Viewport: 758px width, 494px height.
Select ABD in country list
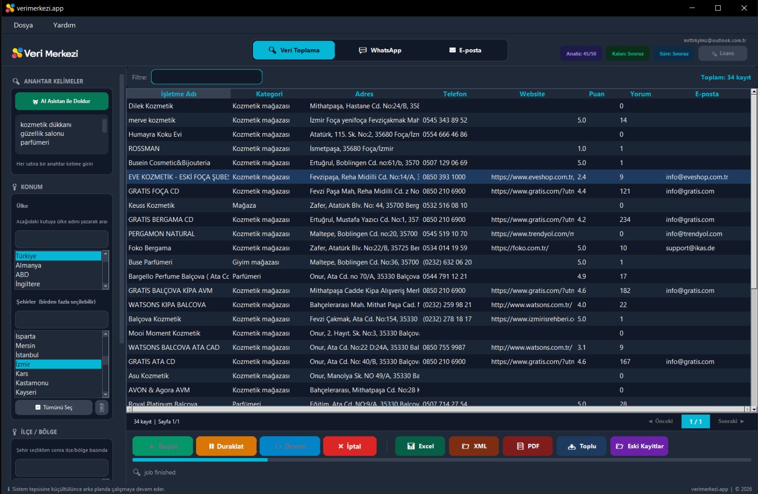pyautogui.click(x=58, y=274)
